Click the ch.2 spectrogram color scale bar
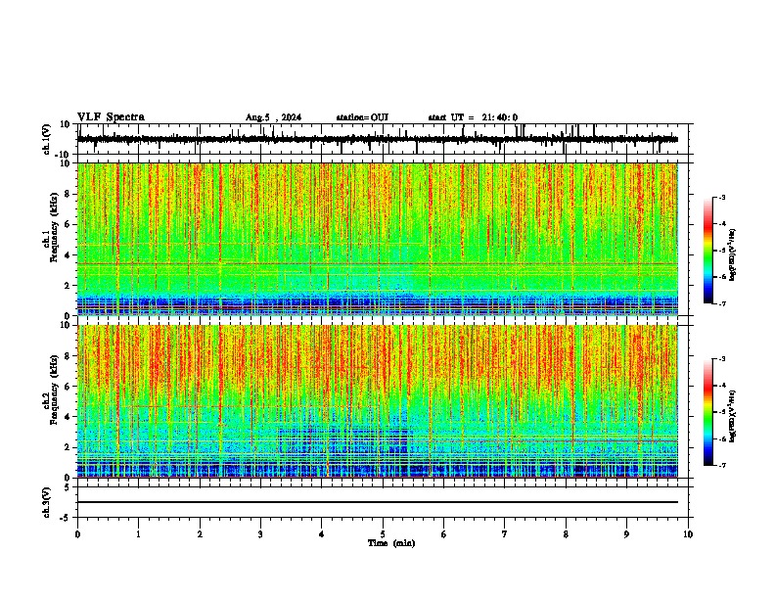The height and width of the screenshot is (599, 775). coord(708,412)
